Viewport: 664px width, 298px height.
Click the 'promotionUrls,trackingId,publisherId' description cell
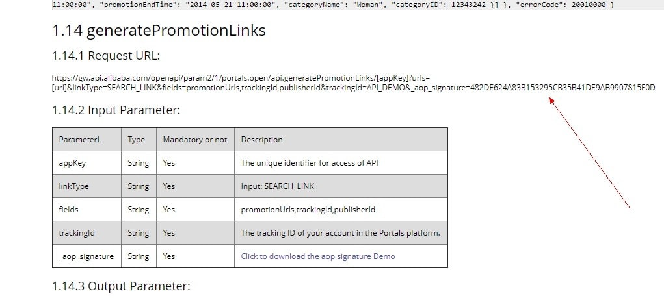point(308,210)
